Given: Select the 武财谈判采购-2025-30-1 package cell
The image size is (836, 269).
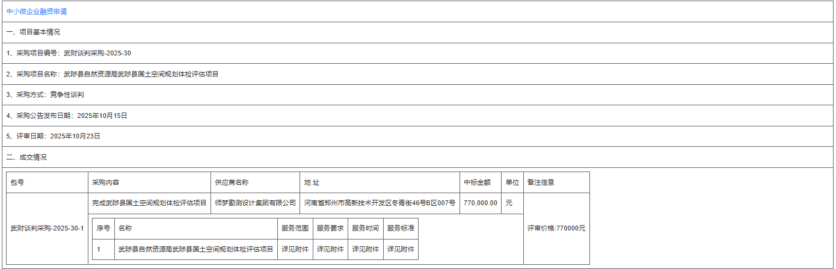Looking at the screenshot, I should 47,229.
